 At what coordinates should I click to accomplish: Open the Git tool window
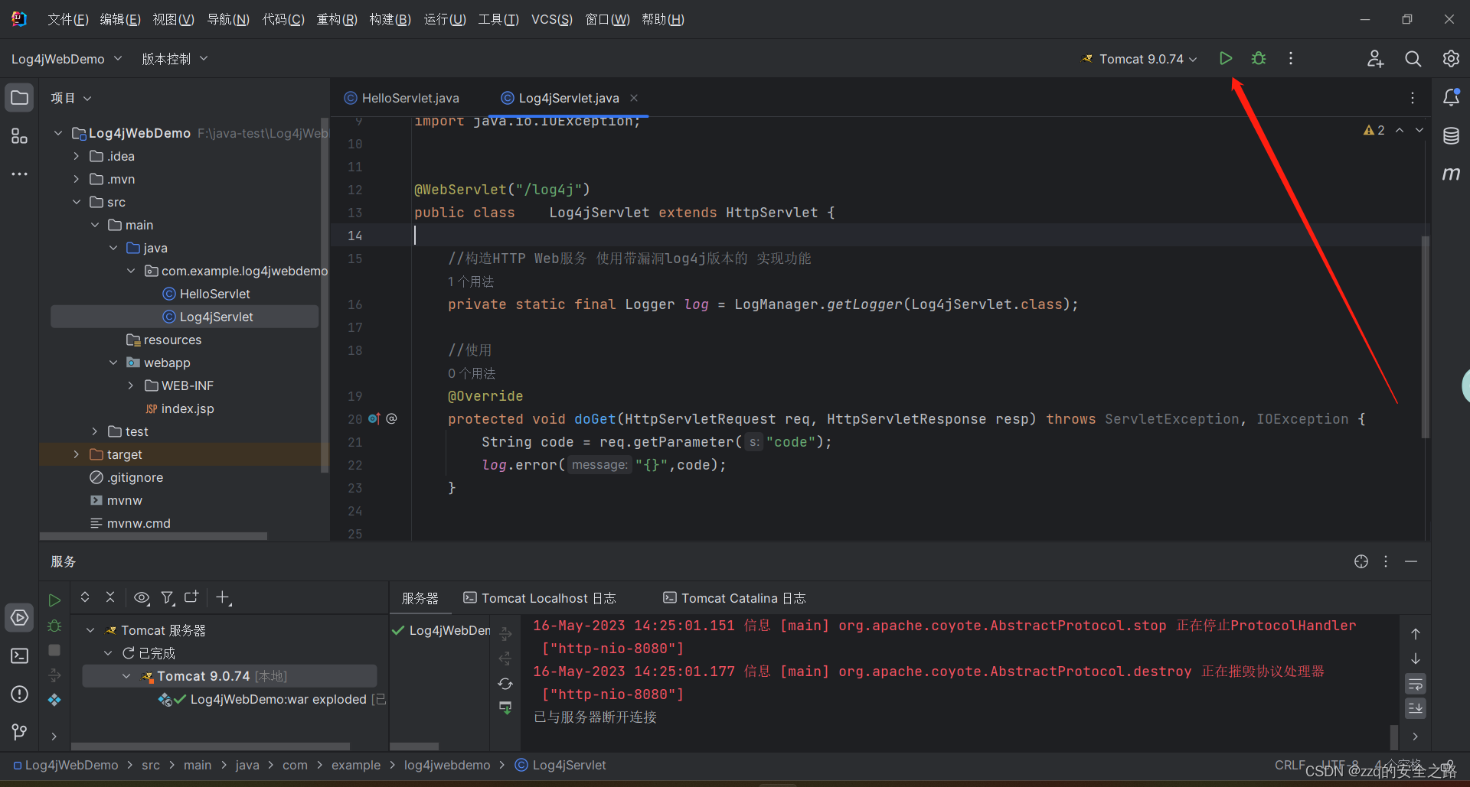click(x=19, y=732)
